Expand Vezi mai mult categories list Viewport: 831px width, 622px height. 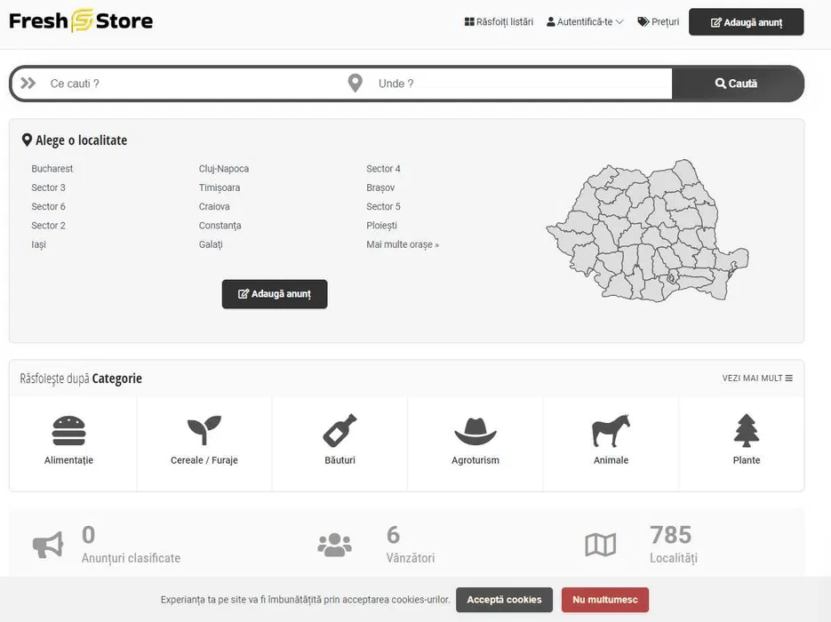(x=757, y=379)
